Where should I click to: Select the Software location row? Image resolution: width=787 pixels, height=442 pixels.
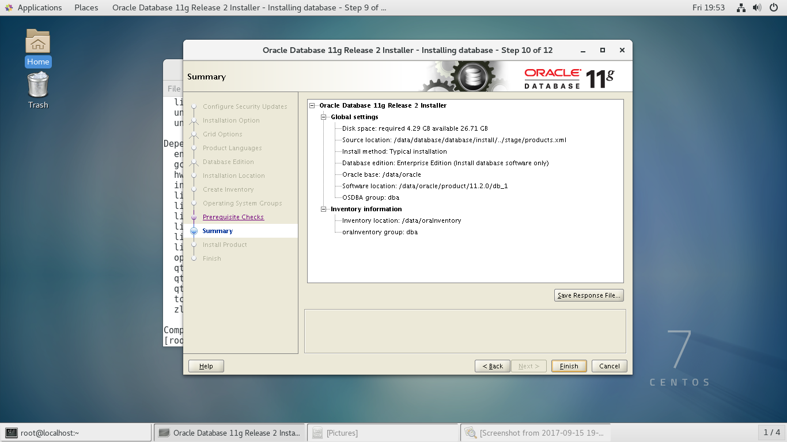coord(425,186)
